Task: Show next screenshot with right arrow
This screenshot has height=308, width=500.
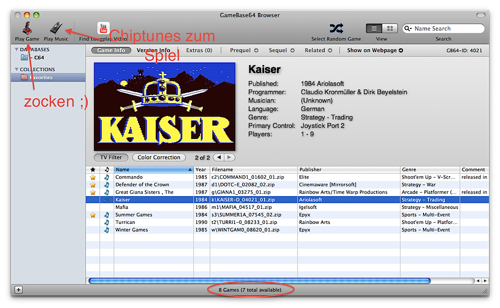Action: point(229,157)
